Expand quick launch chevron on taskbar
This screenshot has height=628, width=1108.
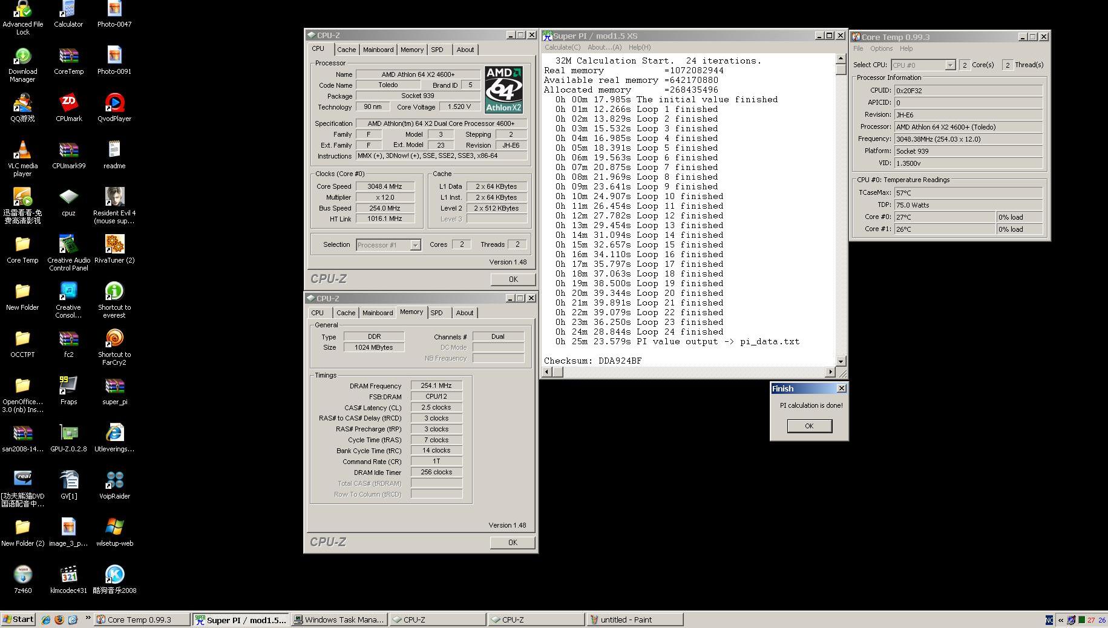click(x=88, y=618)
